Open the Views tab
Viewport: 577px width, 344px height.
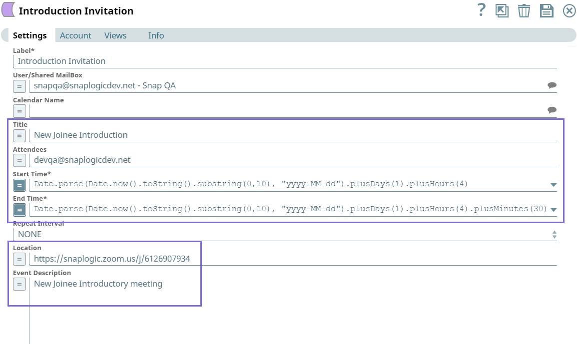click(x=115, y=35)
